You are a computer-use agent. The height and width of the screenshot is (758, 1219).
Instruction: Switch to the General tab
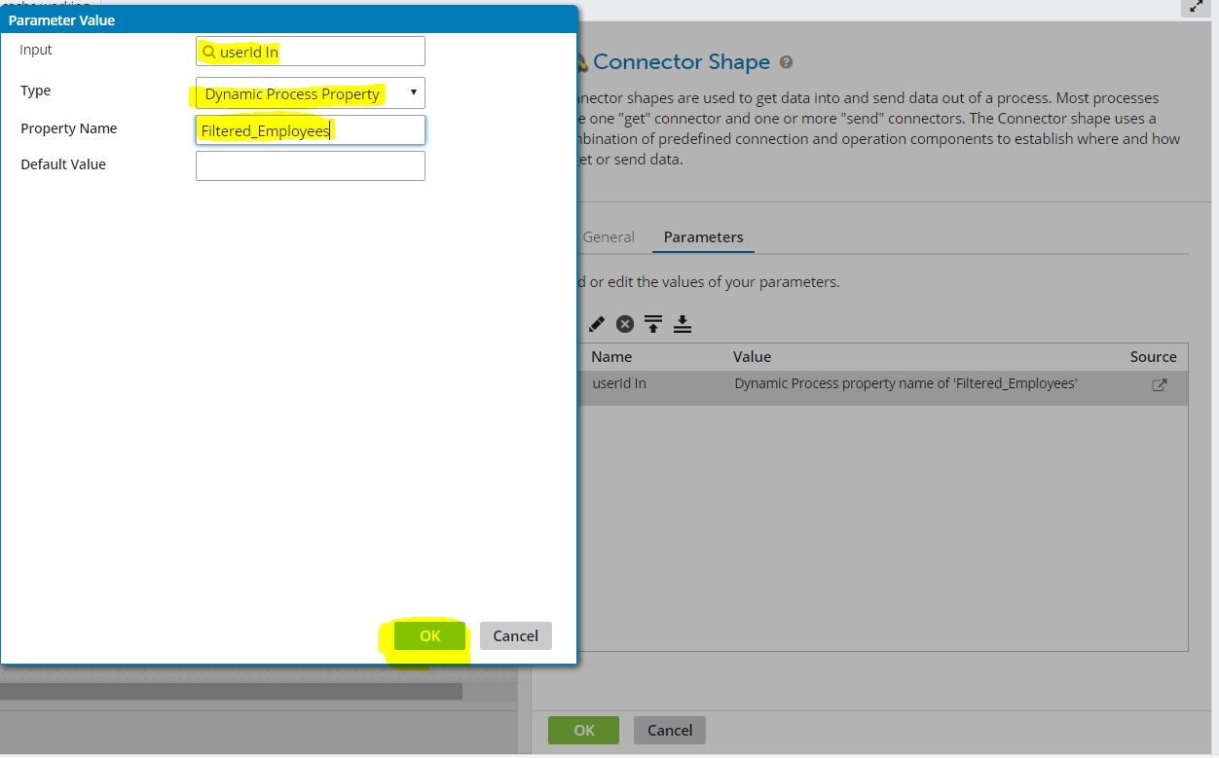coord(609,236)
